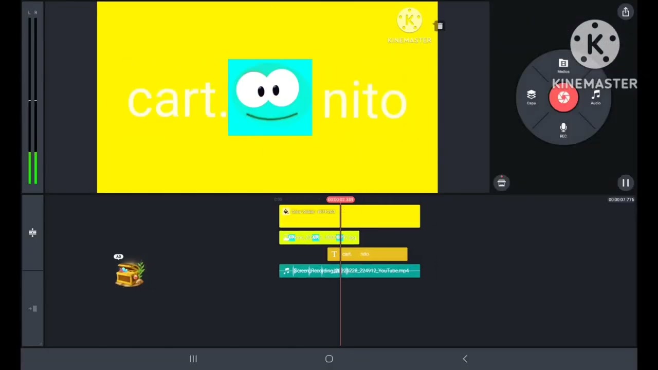Tap the Android home button
This screenshot has height=370, width=658.
point(329,359)
